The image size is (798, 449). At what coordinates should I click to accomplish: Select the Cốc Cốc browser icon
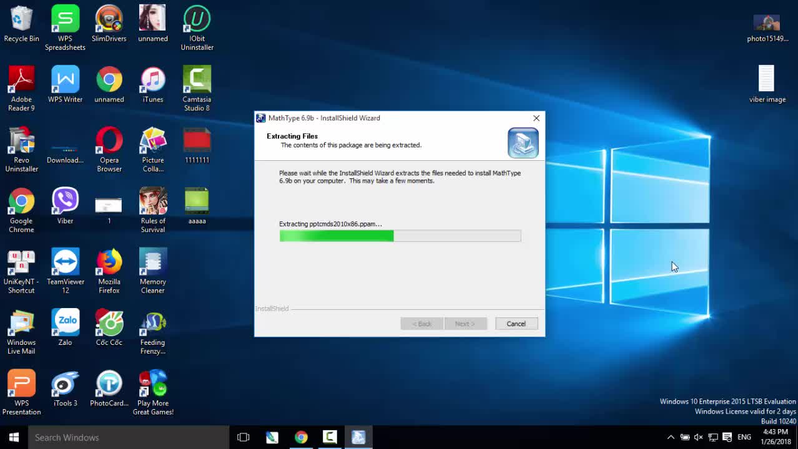(x=109, y=327)
